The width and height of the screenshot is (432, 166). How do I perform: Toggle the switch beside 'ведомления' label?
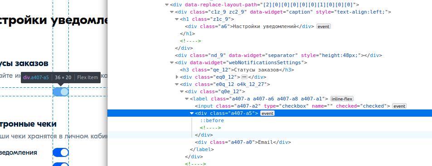pyautogui.click(x=61, y=152)
